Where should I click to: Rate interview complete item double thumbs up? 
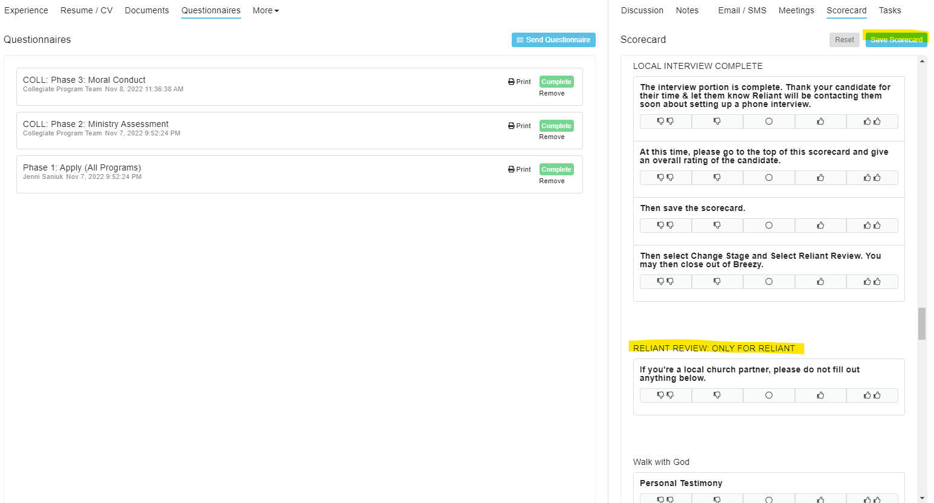click(872, 122)
